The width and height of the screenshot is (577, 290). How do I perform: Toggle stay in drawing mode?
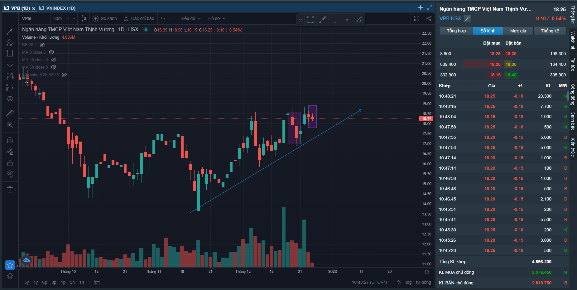[x=10, y=152]
